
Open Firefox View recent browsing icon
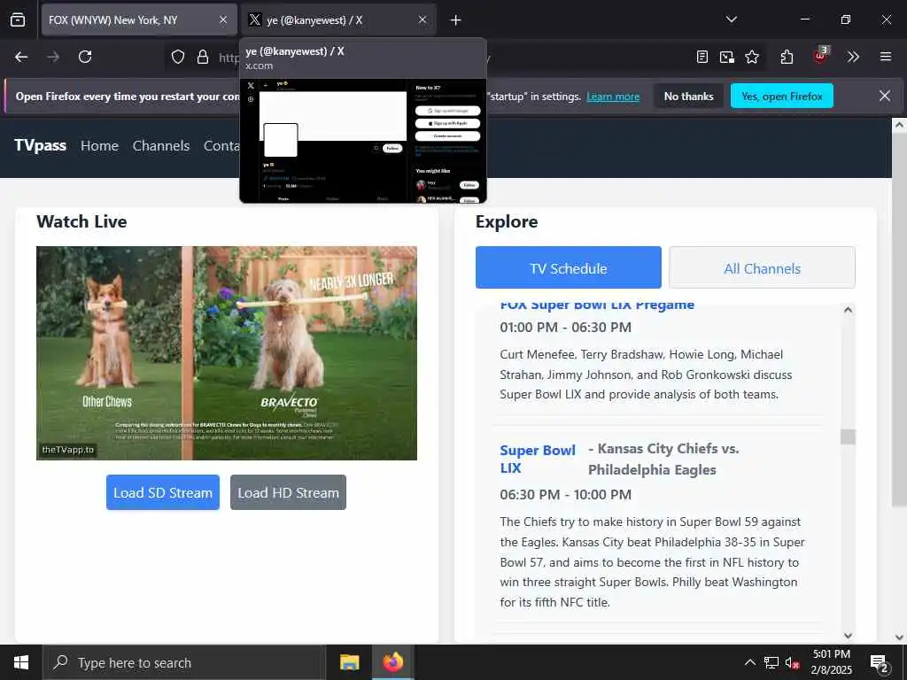tap(18, 19)
